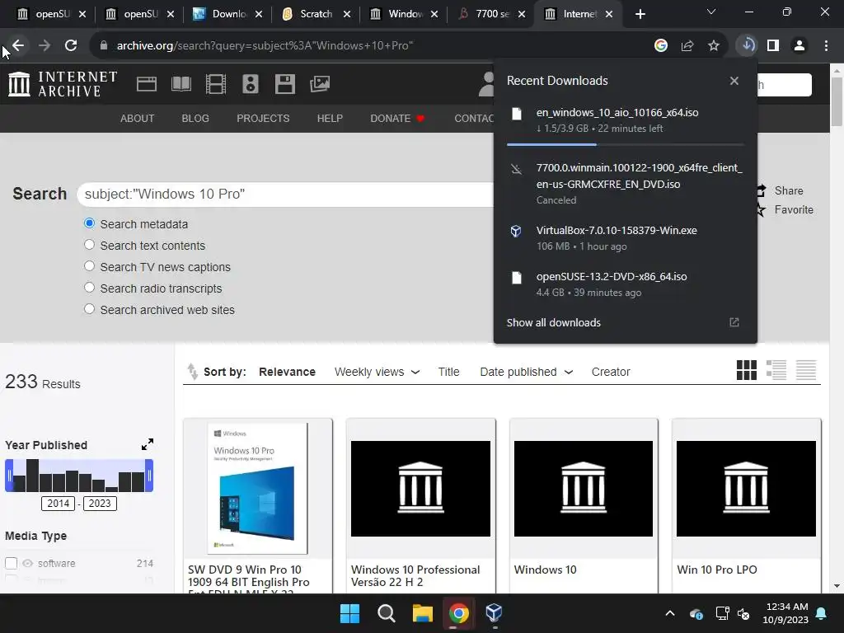Viewport: 844px width, 633px height.
Task: Reload the current page
Action: pos(71,46)
